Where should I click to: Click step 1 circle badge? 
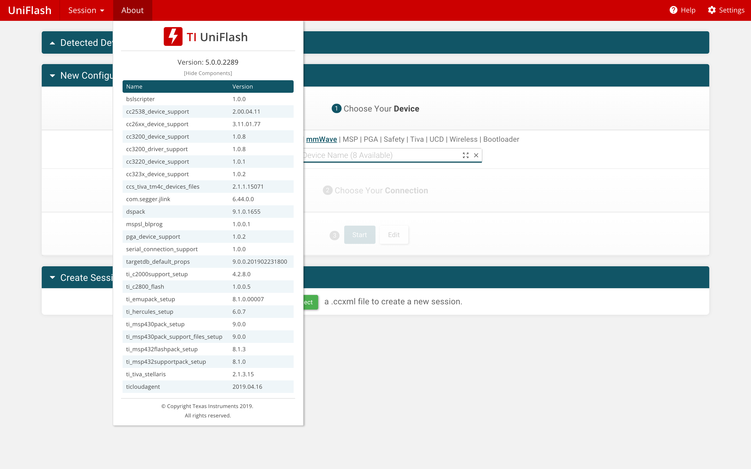click(x=336, y=109)
